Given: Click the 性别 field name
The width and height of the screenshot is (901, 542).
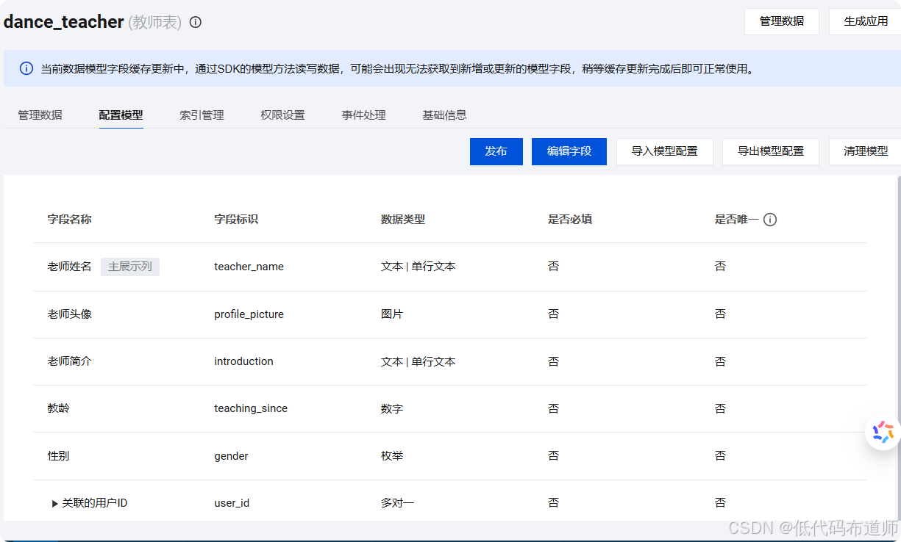Looking at the screenshot, I should click(x=58, y=456).
